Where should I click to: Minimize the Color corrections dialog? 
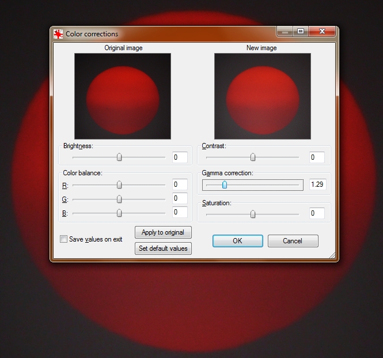[285, 32]
